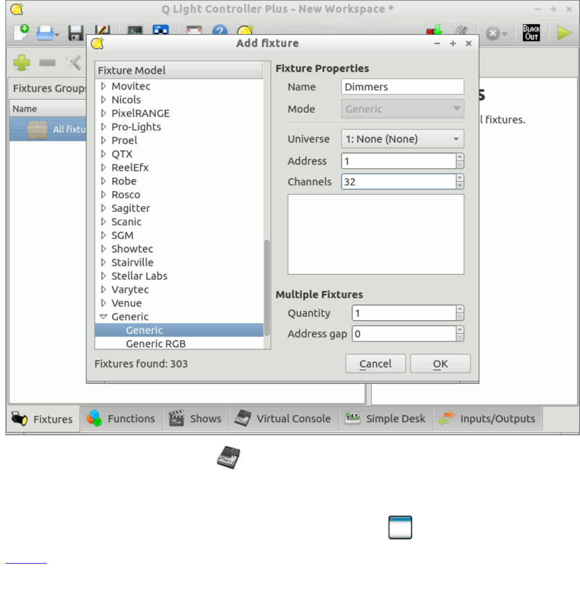Click the Name column header in fixtures list

[x=47, y=108]
